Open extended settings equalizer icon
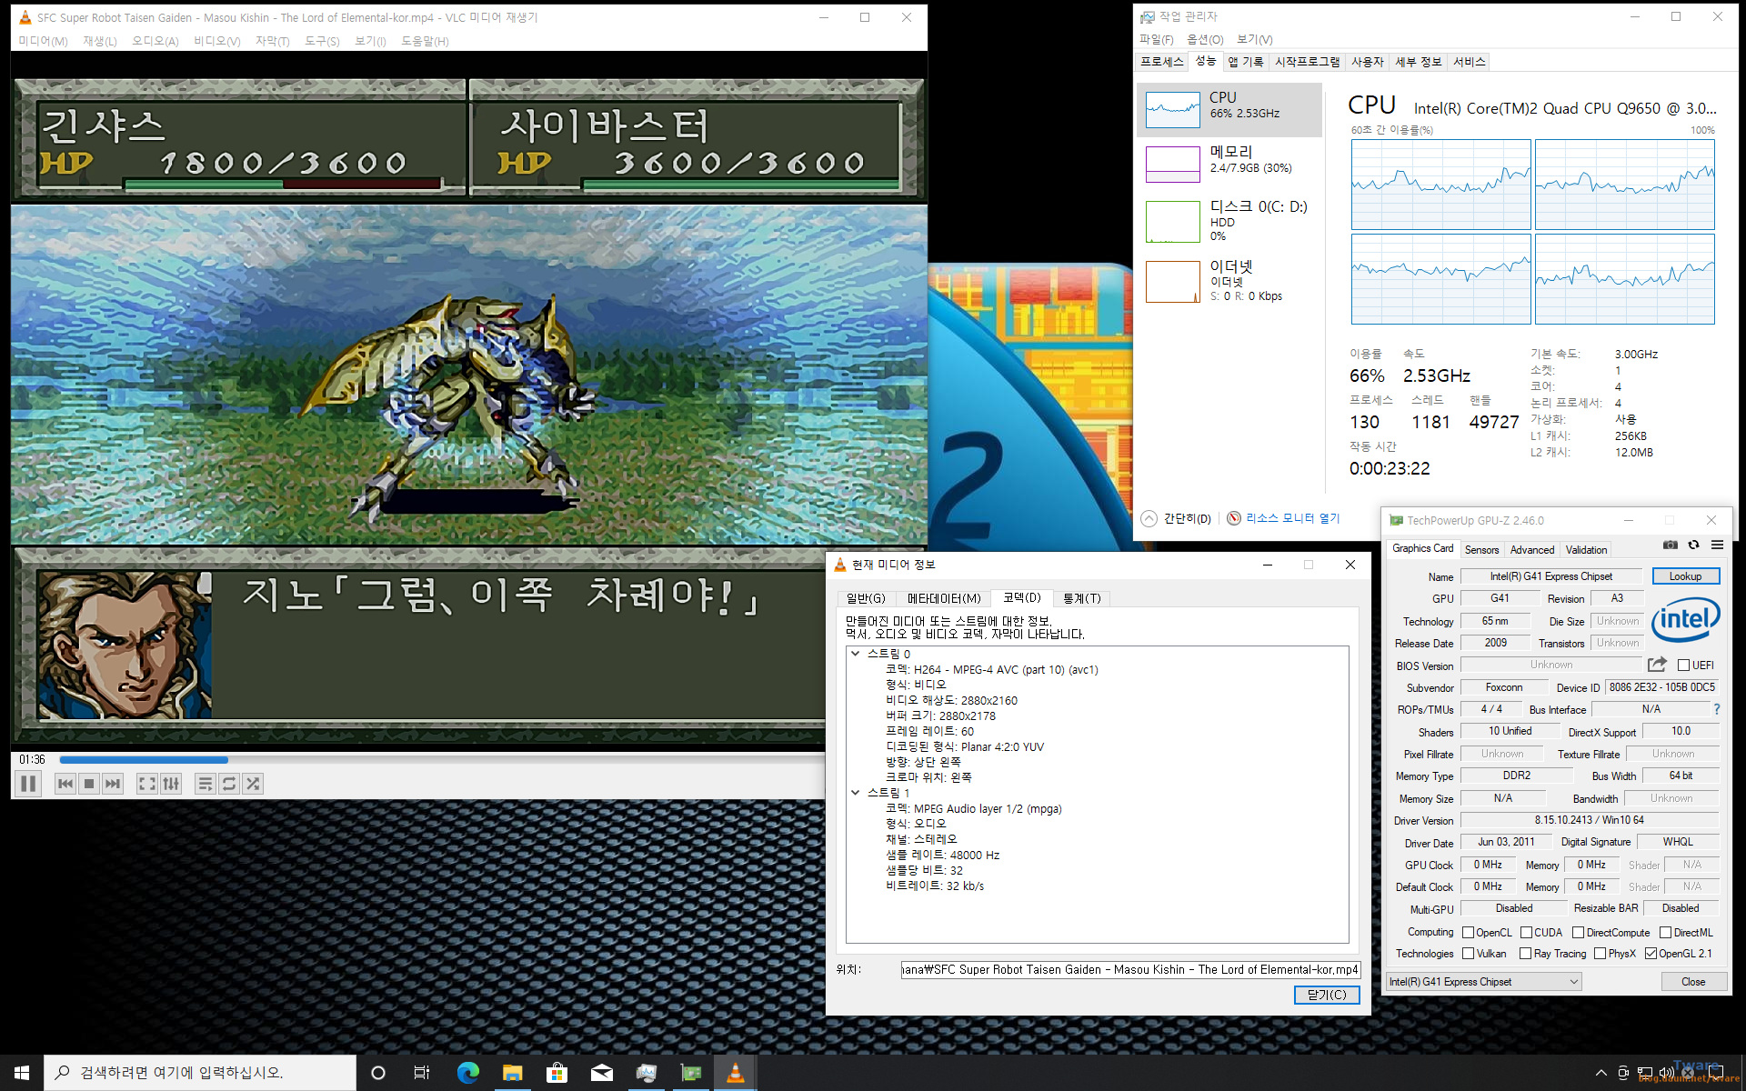Image resolution: width=1746 pixels, height=1091 pixels. pos(171,784)
